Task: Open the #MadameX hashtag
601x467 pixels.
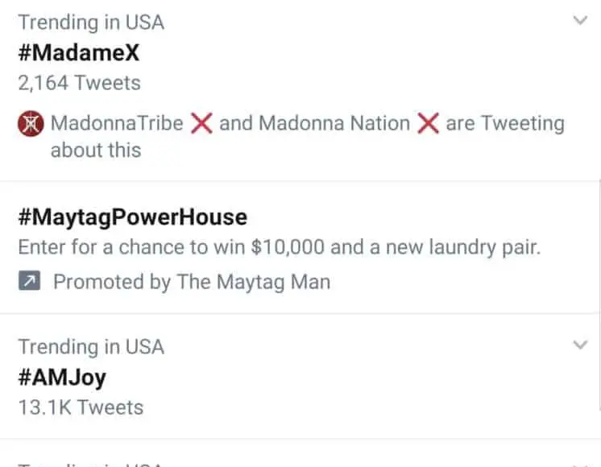Action: point(79,52)
